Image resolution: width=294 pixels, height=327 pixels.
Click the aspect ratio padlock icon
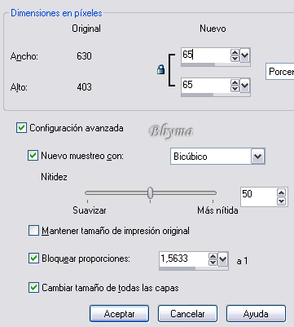[161, 70]
